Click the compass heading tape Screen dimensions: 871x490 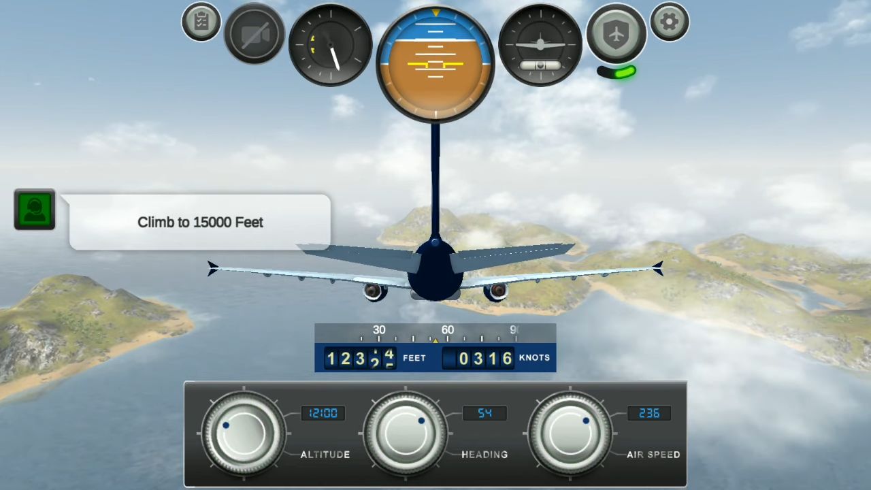coord(435,333)
